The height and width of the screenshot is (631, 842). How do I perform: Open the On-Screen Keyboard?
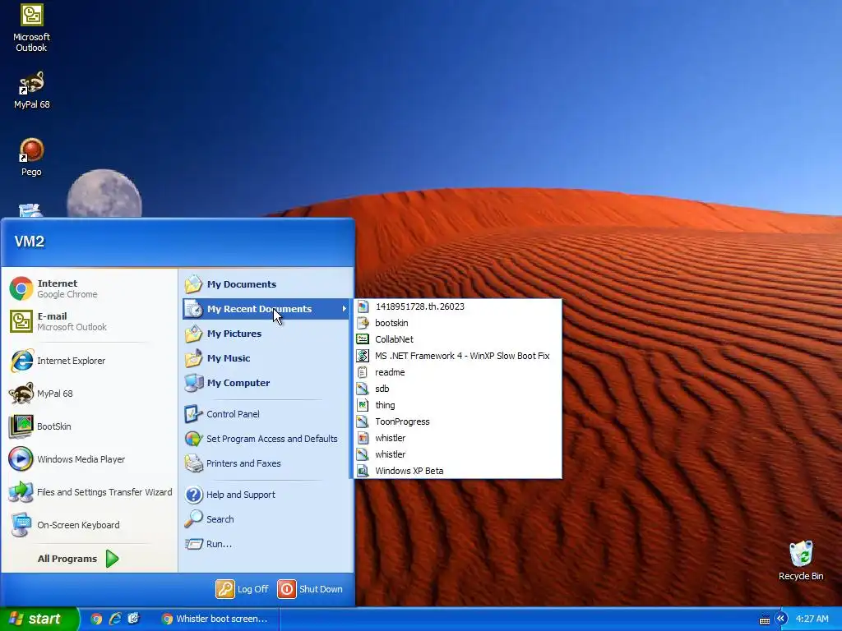pyautogui.click(x=89, y=525)
